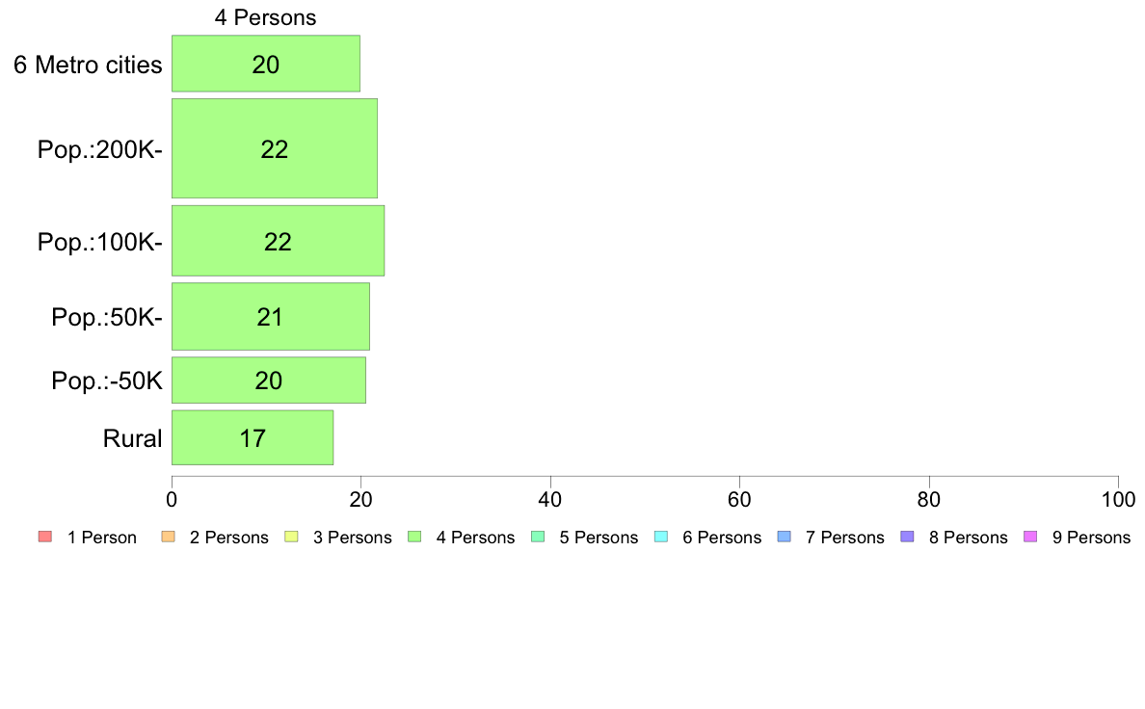The image size is (1145, 709).
Task: Select the Pop.:100K- bar showing 22
Action: (x=279, y=241)
